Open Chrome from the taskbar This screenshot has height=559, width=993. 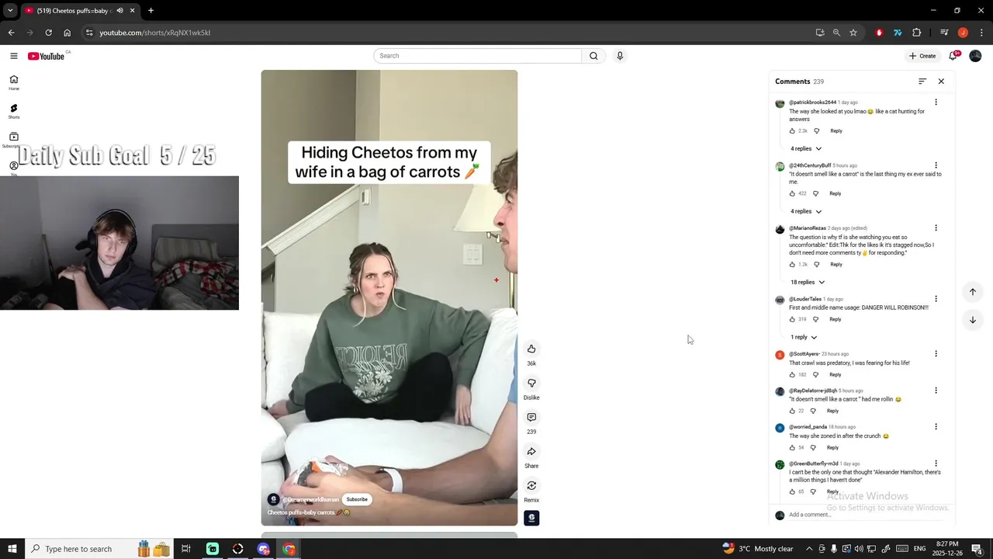(x=289, y=549)
